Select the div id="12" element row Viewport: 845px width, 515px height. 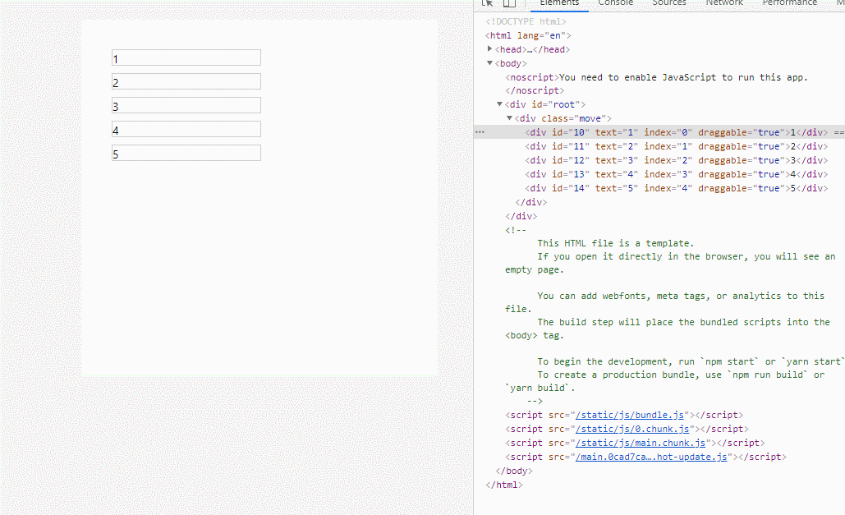677,160
